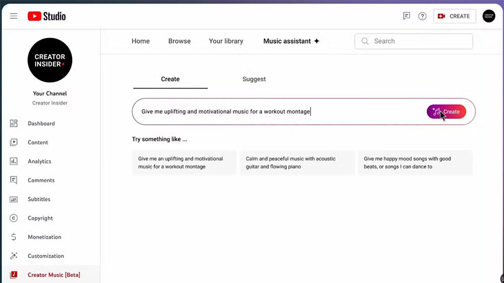Select the Create tab

click(x=170, y=79)
